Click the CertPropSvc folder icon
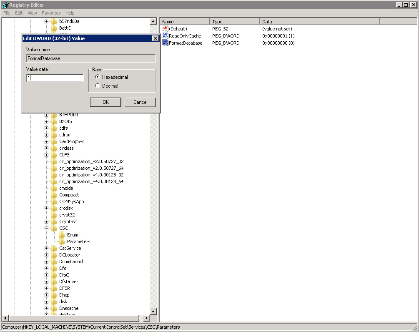Screen dimensions: 419x332 point(54,141)
